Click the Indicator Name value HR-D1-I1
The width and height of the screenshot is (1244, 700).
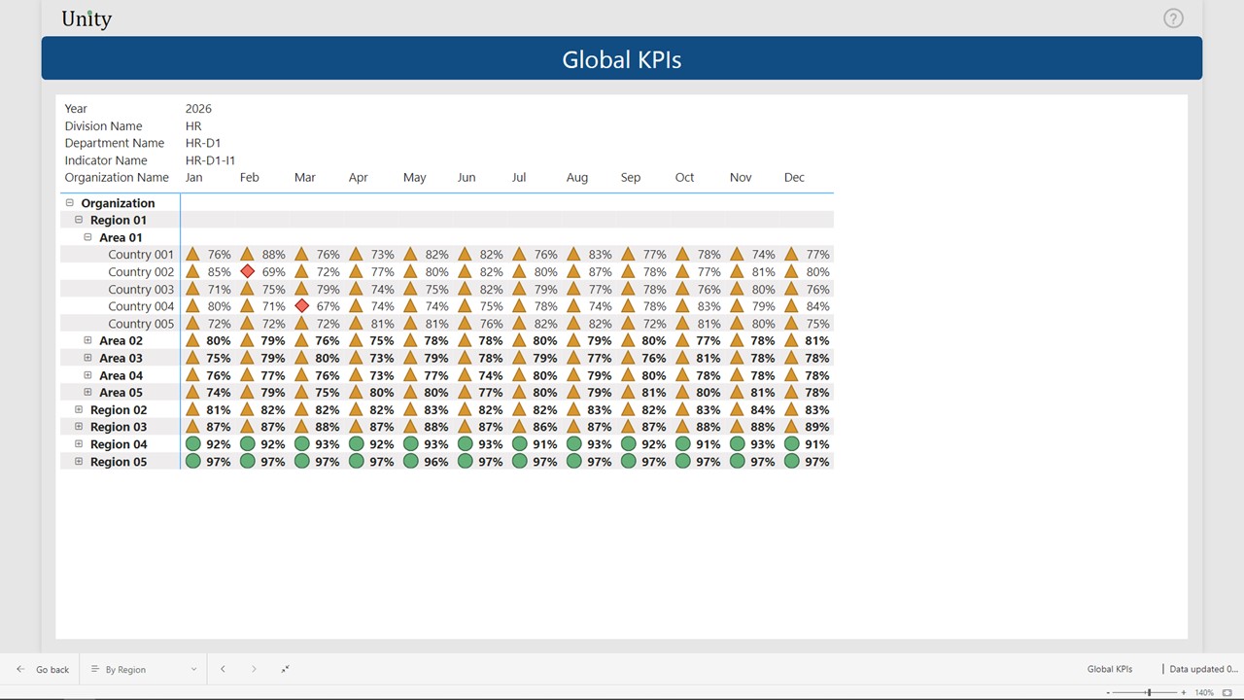[x=210, y=160]
